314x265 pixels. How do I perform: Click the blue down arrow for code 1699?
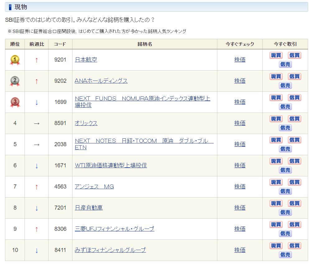(x=36, y=102)
